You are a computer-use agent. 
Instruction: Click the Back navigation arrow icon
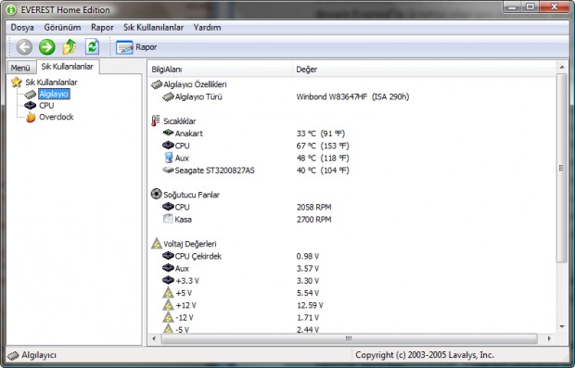[x=24, y=47]
